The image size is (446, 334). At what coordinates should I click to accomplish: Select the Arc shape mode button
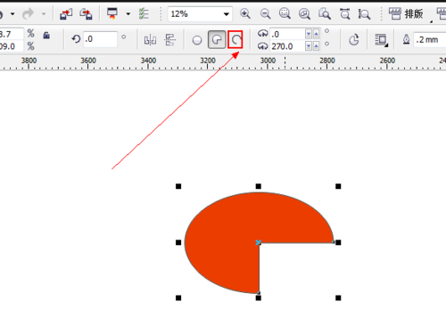[x=235, y=39]
